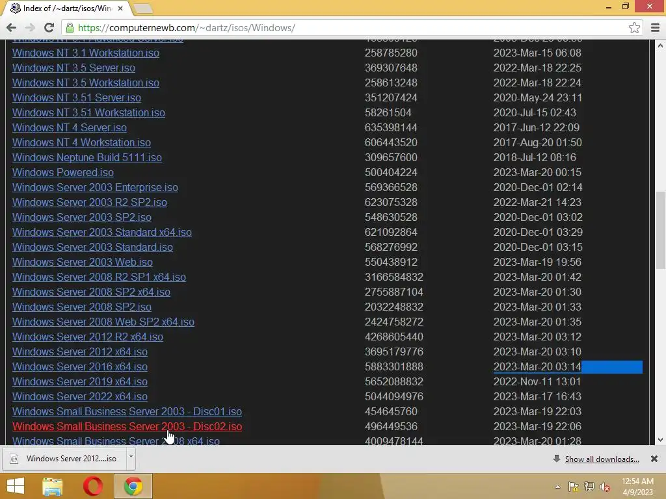Download Windows NT 3.1 Workstation.iso

click(x=85, y=53)
